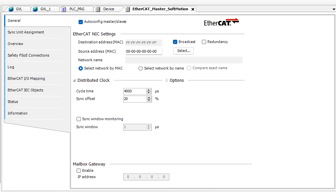Click the Sync offset input field
336x192 pixels.
point(135,99)
